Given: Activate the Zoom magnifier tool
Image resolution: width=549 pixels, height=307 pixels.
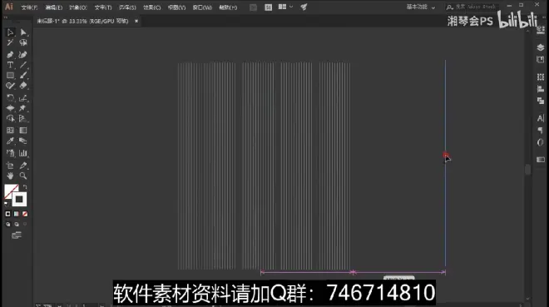Looking at the screenshot, I should pos(23,176).
